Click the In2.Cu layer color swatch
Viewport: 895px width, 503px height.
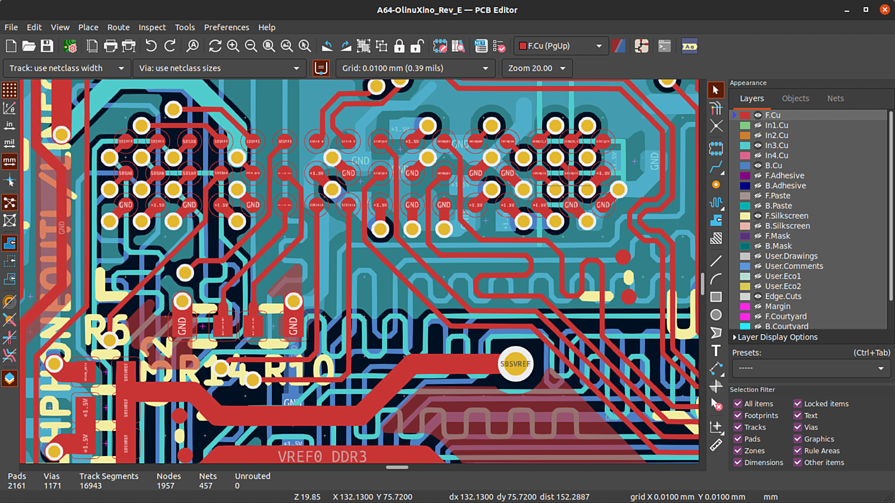pos(744,136)
